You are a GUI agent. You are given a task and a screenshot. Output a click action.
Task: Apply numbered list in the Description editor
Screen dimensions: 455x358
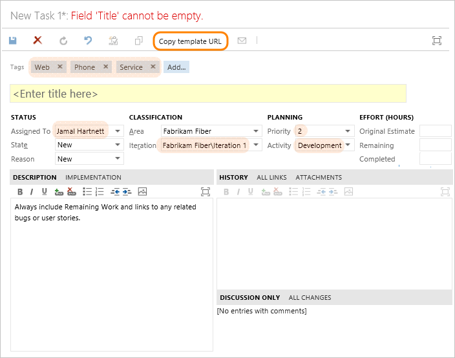100,192
